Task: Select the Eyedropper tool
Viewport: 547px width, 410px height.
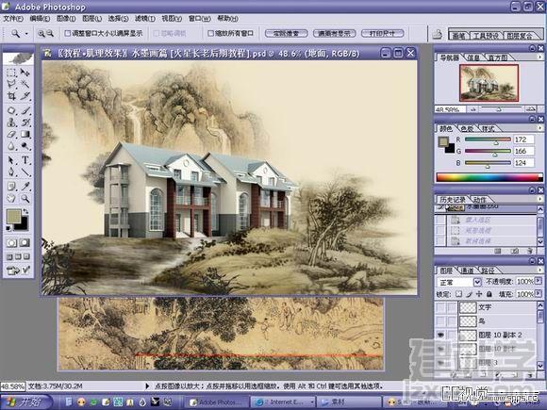Action: [x=25, y=186]
